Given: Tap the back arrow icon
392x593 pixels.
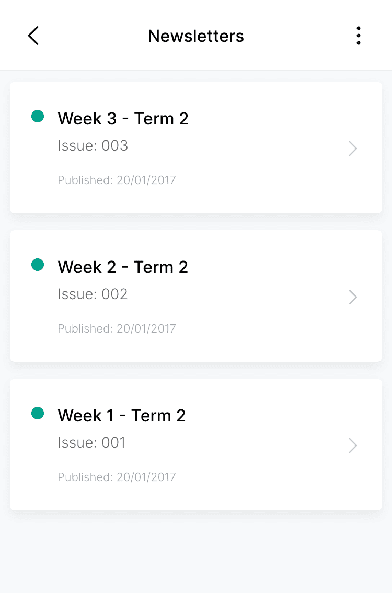Looking at the screenshot, I should point(33,36).
